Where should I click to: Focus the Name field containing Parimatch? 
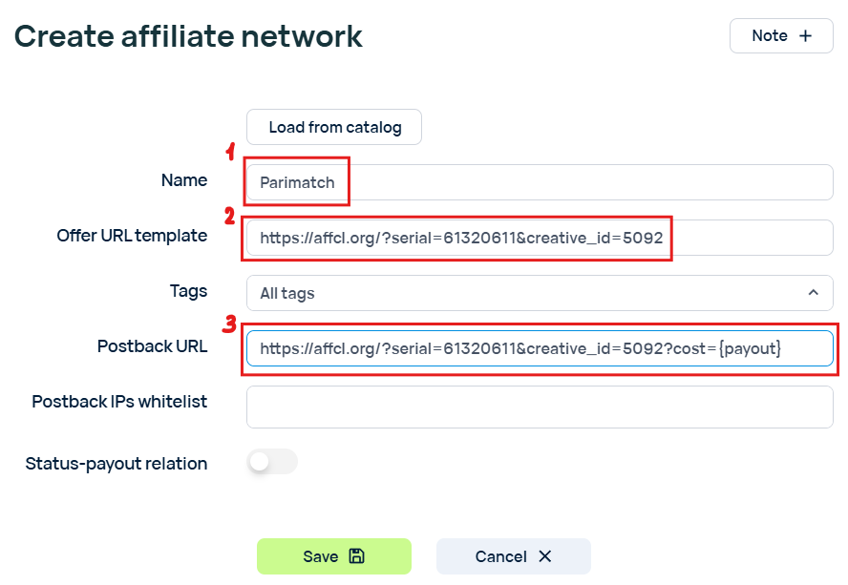(540, 182)
